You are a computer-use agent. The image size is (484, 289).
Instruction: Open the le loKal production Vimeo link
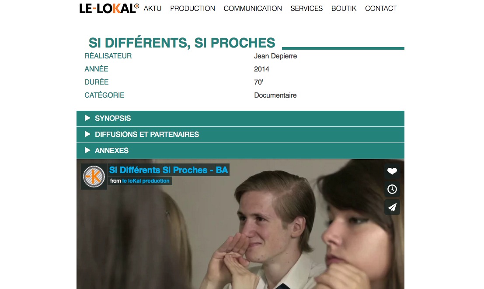point(146,181)
